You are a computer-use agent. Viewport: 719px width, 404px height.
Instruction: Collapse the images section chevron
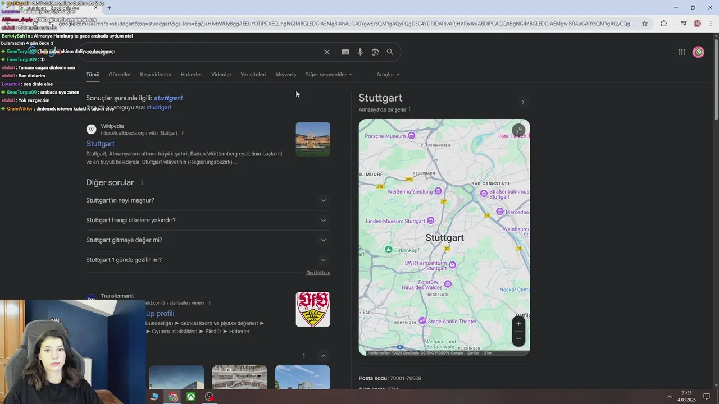[323, 356]
